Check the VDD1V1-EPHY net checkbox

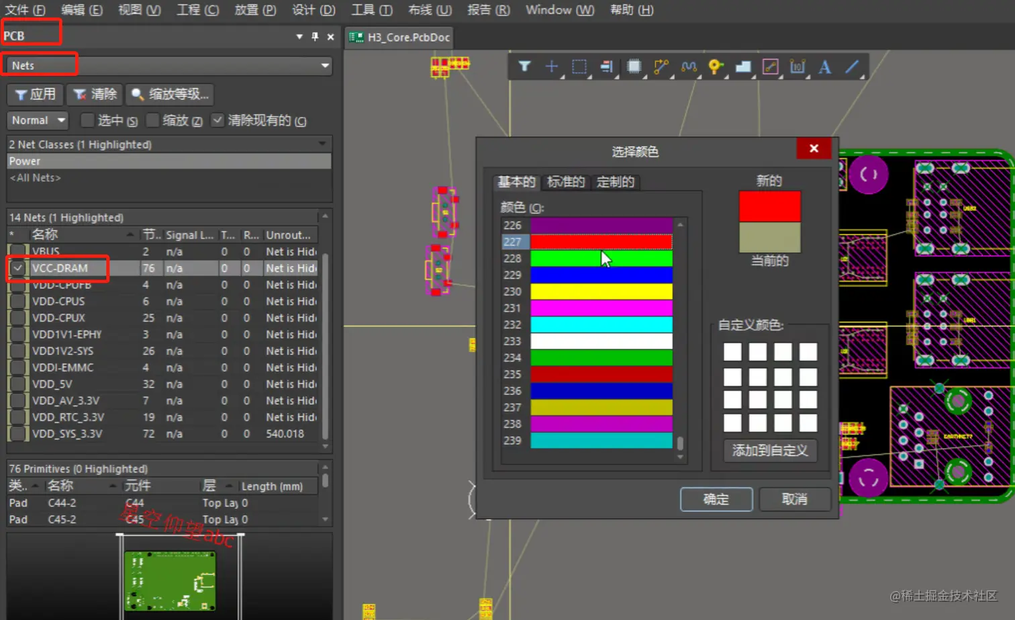point(18,335)
